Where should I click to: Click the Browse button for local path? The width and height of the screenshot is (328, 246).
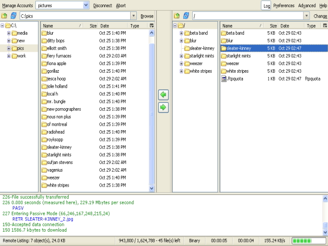(x=147, y=16)
